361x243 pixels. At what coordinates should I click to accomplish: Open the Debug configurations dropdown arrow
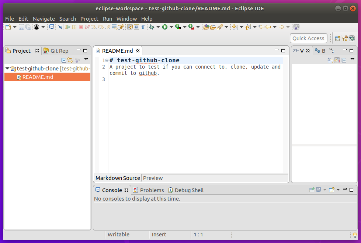158,27
